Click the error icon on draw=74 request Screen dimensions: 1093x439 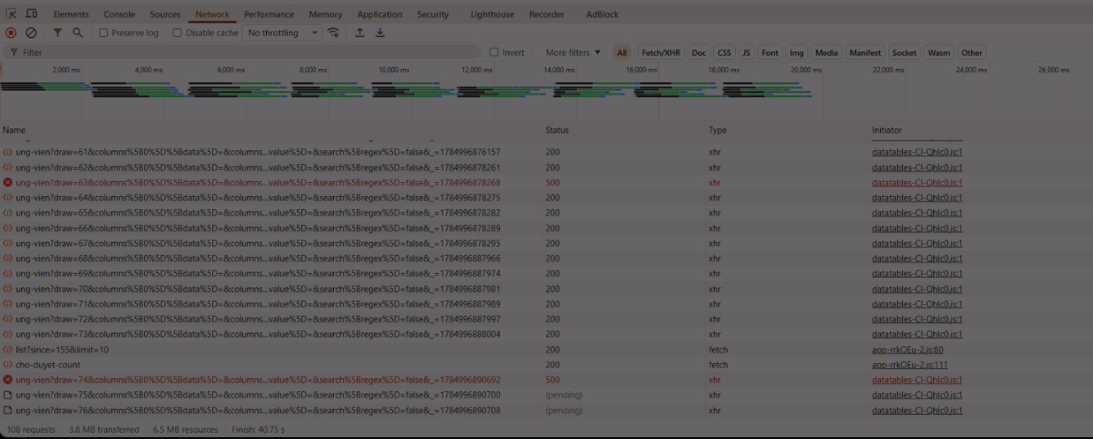click(x=8, y=380)
